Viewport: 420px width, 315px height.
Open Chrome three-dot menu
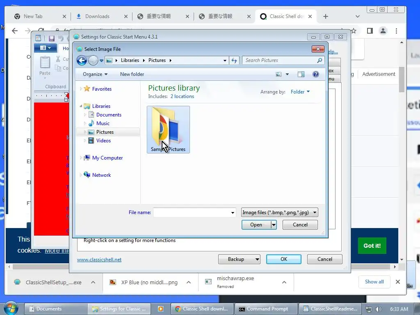click(397, 31)
